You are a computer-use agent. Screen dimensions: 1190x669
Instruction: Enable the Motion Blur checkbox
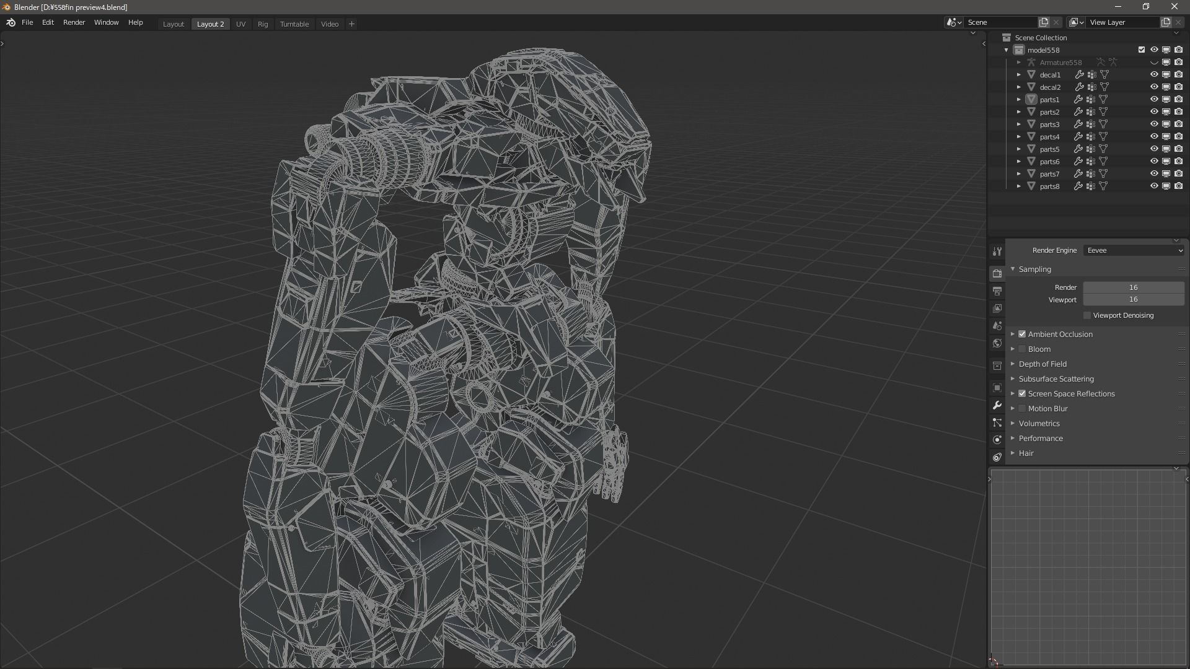tap(1022, 409)
